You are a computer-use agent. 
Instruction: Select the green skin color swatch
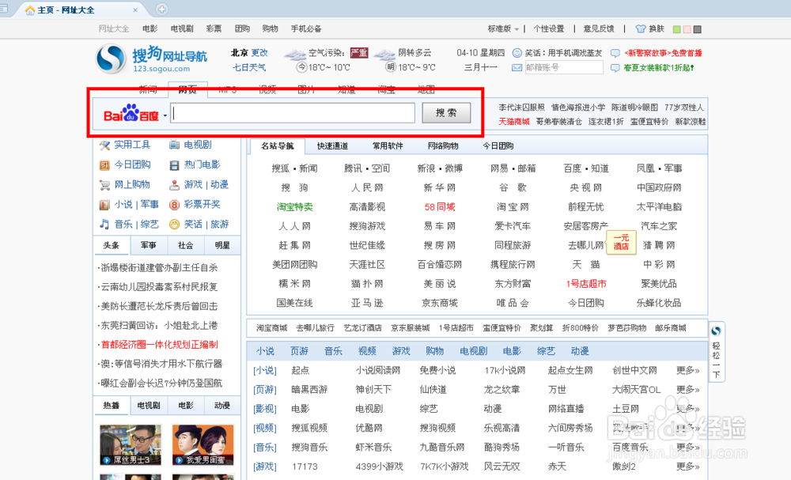(x=677, y=29)
